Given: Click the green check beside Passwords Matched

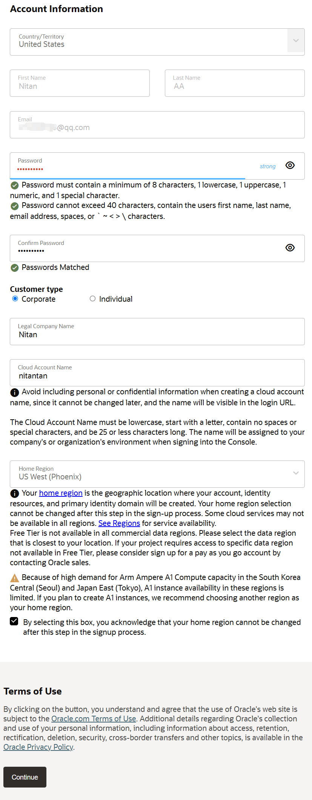Looking at the screenshot, I should (x=15, y=268).
